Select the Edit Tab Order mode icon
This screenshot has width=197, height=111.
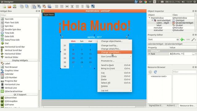(49, 6)
